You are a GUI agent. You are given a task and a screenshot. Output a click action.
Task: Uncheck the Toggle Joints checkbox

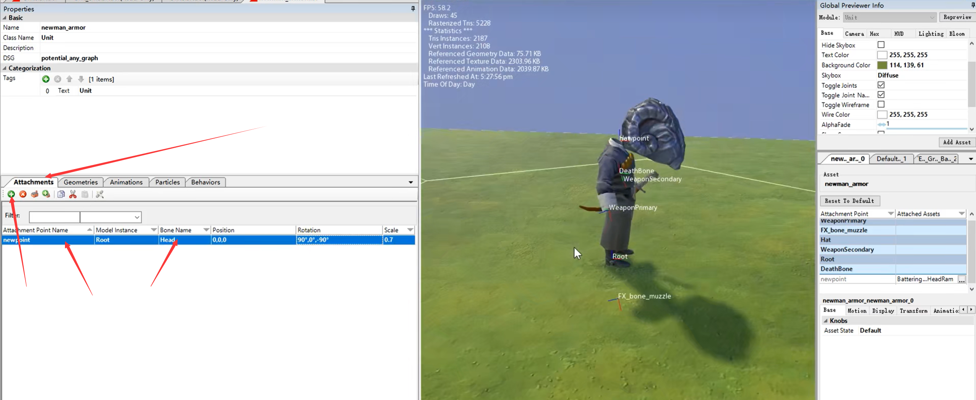point(881,85)
